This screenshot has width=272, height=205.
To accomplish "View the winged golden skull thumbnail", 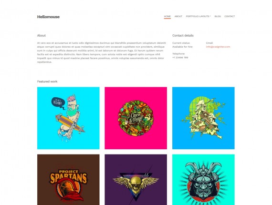I will 136,180.
